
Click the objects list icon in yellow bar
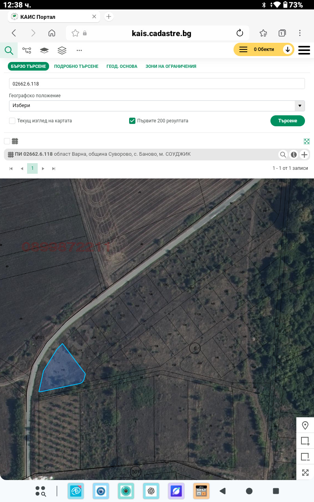tap(243, 49)
